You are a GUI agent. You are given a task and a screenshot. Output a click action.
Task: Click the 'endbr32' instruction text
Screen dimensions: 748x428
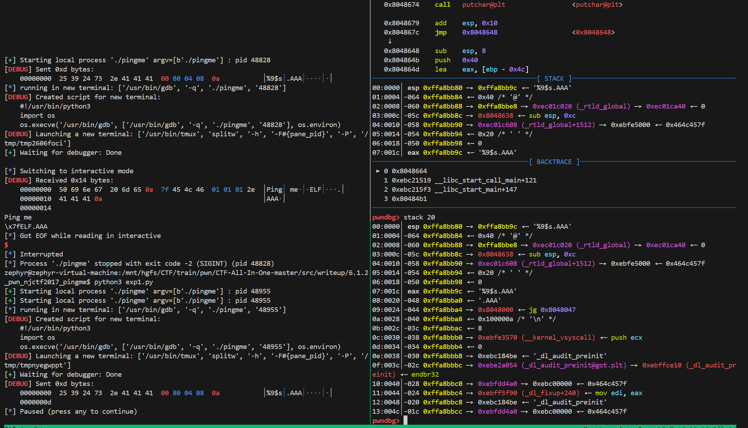[x=425, y=375]
